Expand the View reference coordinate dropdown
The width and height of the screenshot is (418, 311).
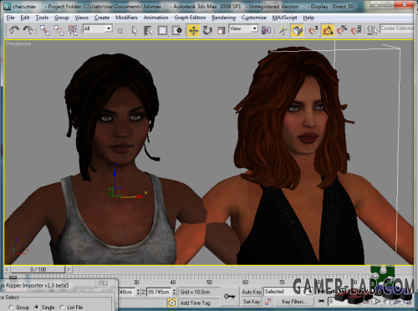(x=243, y=28)
